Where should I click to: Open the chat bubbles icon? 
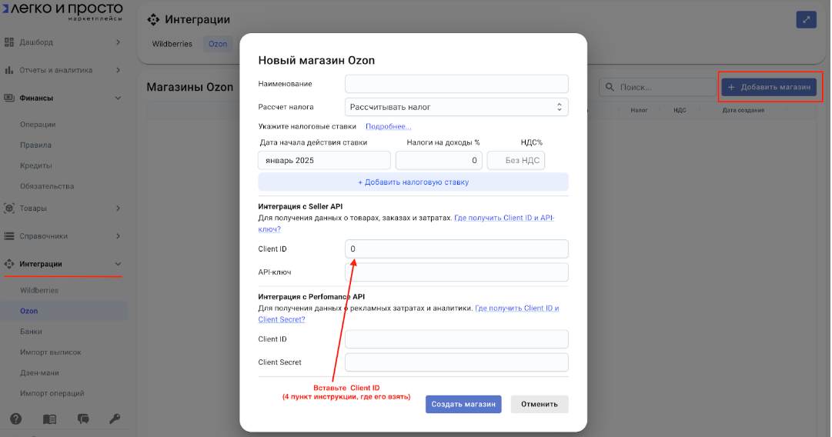pyautogui.click(x=83, y=419)
